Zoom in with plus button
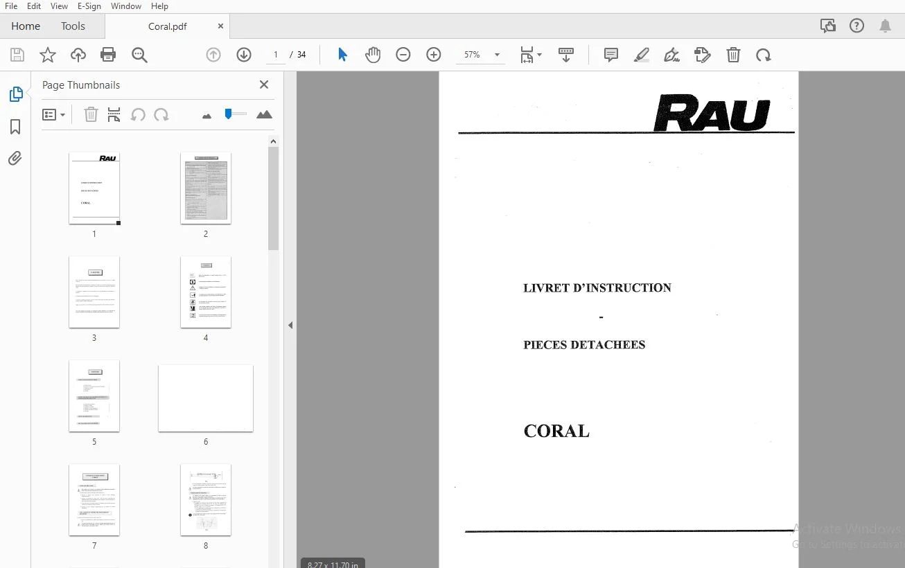The width and height of the screenshot is (905, 568). pos(434,55)
